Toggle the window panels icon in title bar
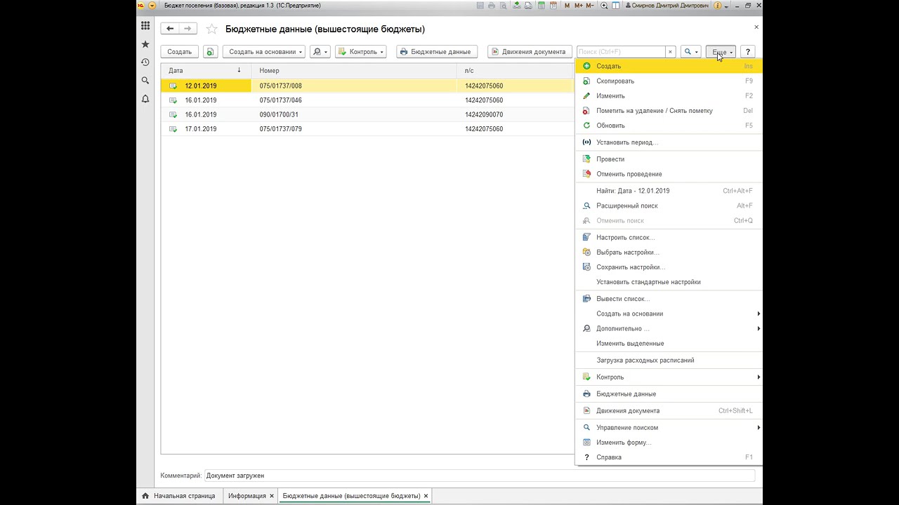This screenshot has width=899, height=505. tap(615, 6)
